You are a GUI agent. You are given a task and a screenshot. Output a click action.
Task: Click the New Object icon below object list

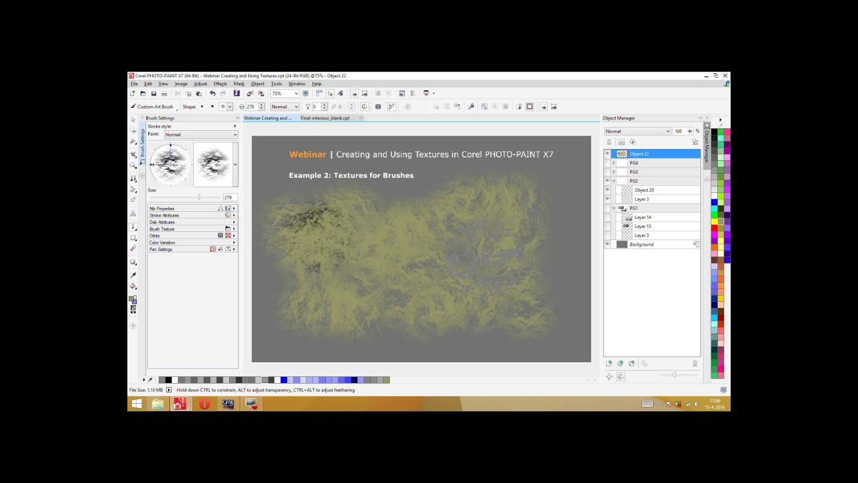point(609,364)
